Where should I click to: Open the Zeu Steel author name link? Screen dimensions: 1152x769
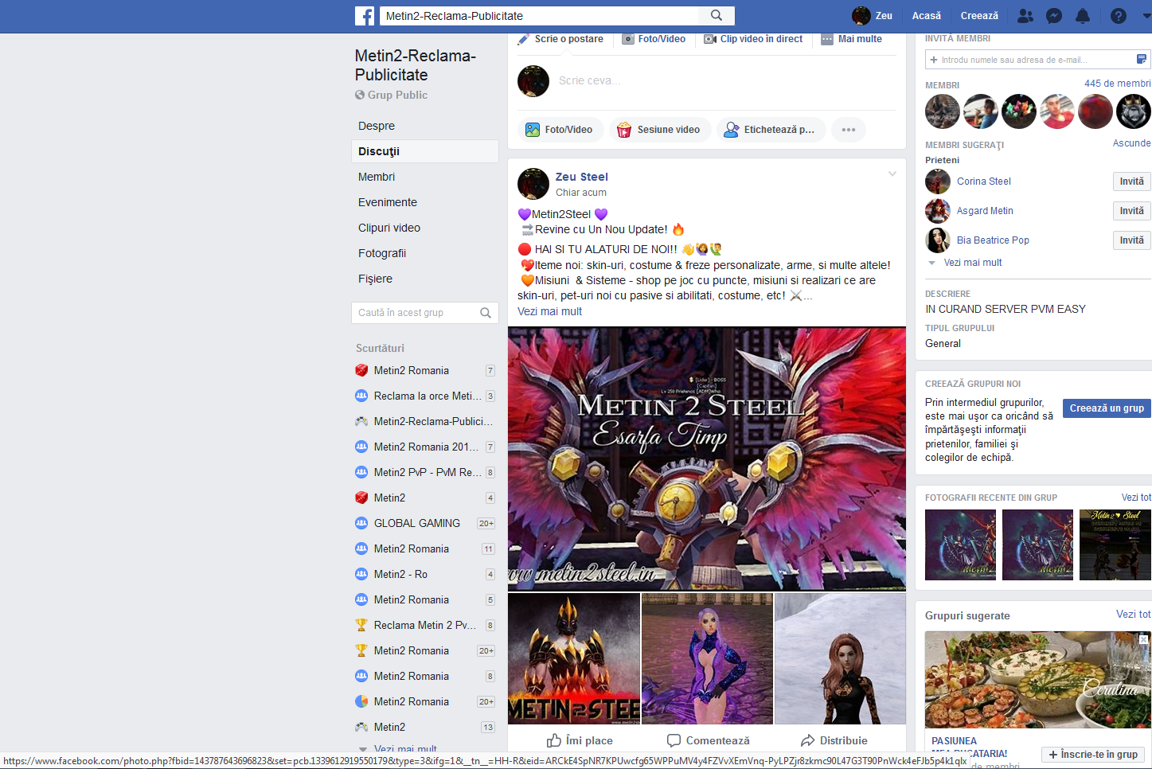pos(581,177)
